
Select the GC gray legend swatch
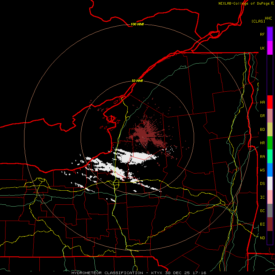coord(270,211)
